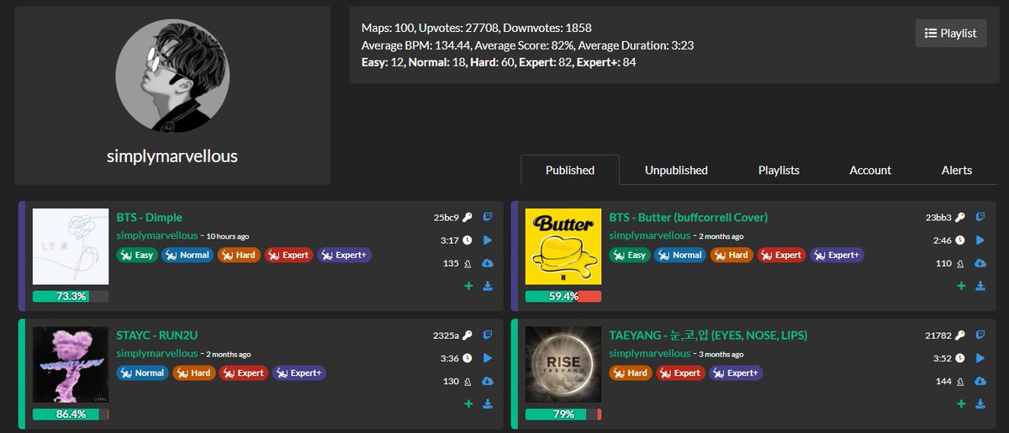The image size is (1009, 433).
Task: Select Hard difficulty badge on TAEYANG card
Action: [630, 372]
